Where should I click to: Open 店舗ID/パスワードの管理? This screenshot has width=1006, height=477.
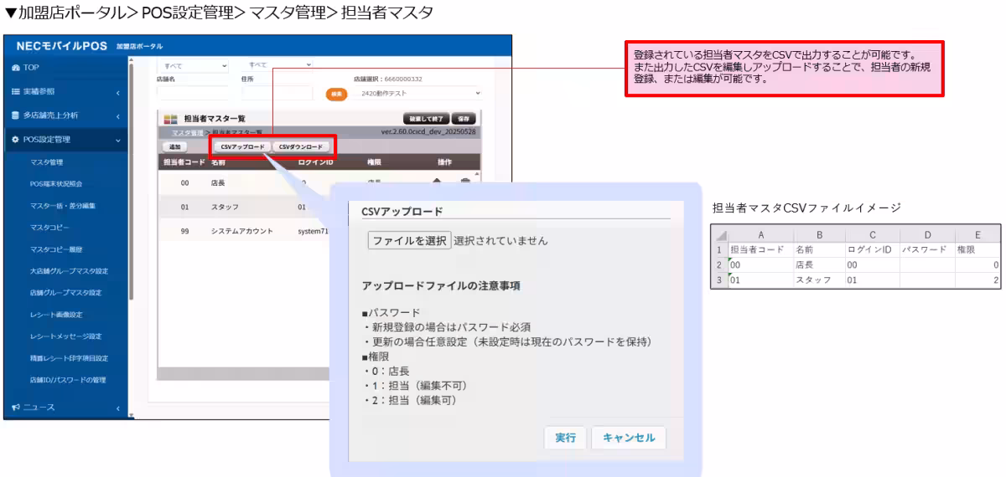[67, 380]
